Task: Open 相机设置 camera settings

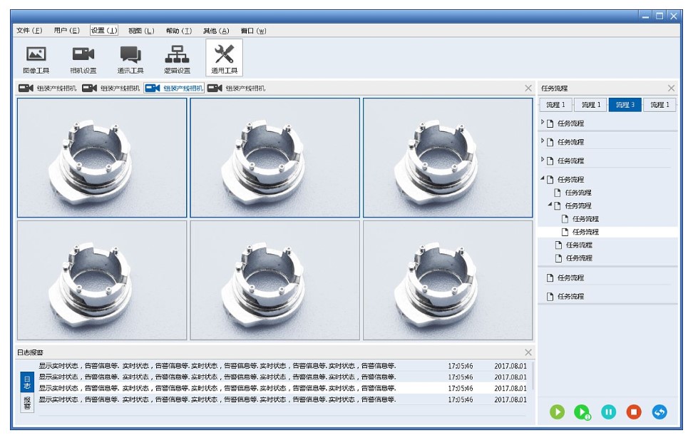Action: tap(83, 58)
